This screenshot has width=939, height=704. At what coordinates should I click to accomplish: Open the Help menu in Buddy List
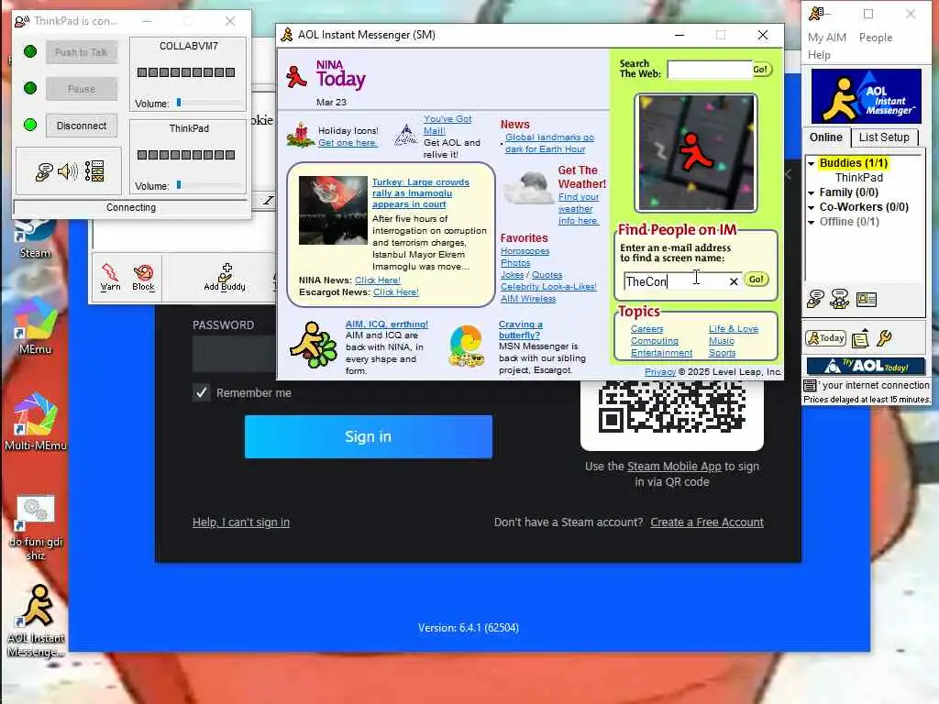coord(819,55)
